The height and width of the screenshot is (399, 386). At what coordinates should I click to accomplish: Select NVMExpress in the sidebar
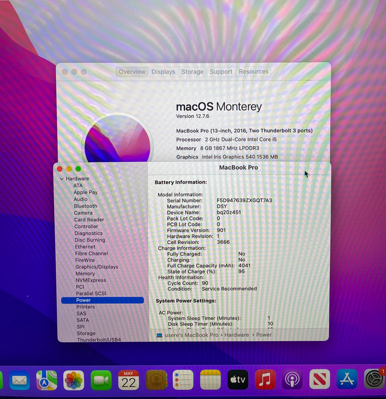click(x=91, y=280)
